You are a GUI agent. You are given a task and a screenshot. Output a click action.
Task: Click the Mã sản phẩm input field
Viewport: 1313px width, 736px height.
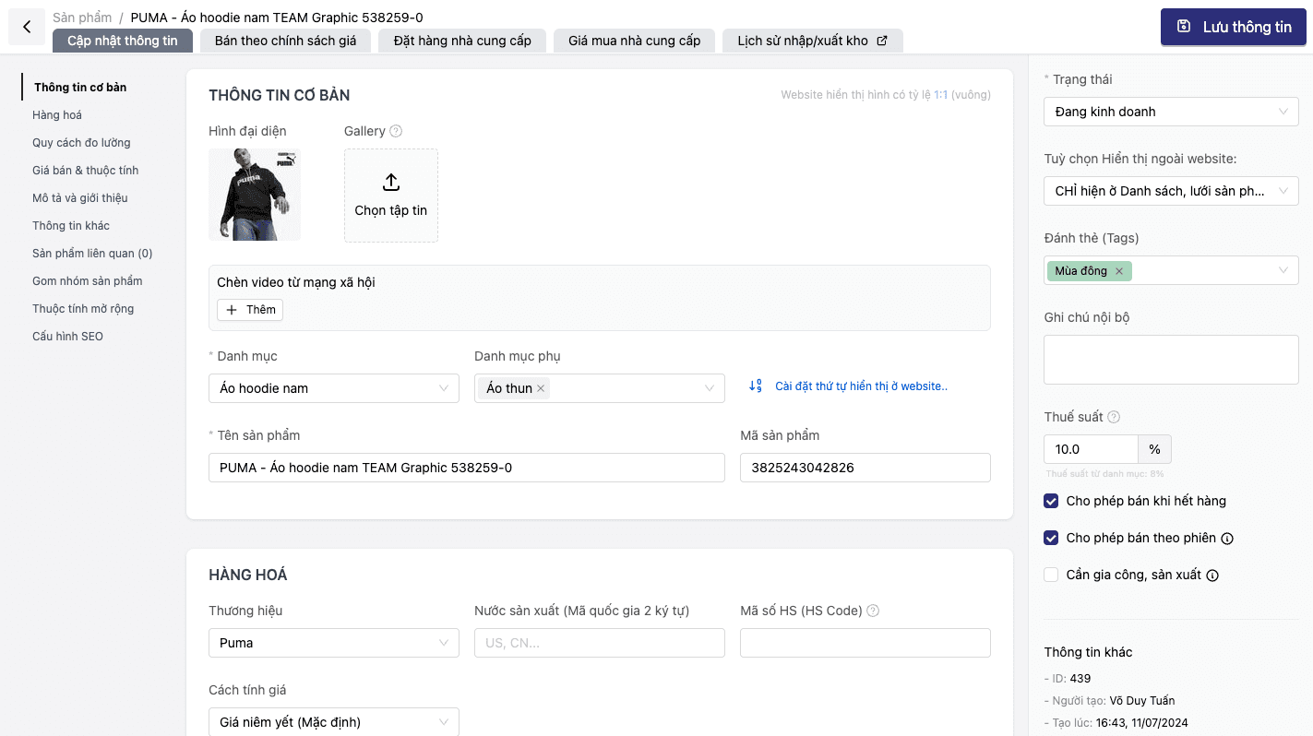865,468
